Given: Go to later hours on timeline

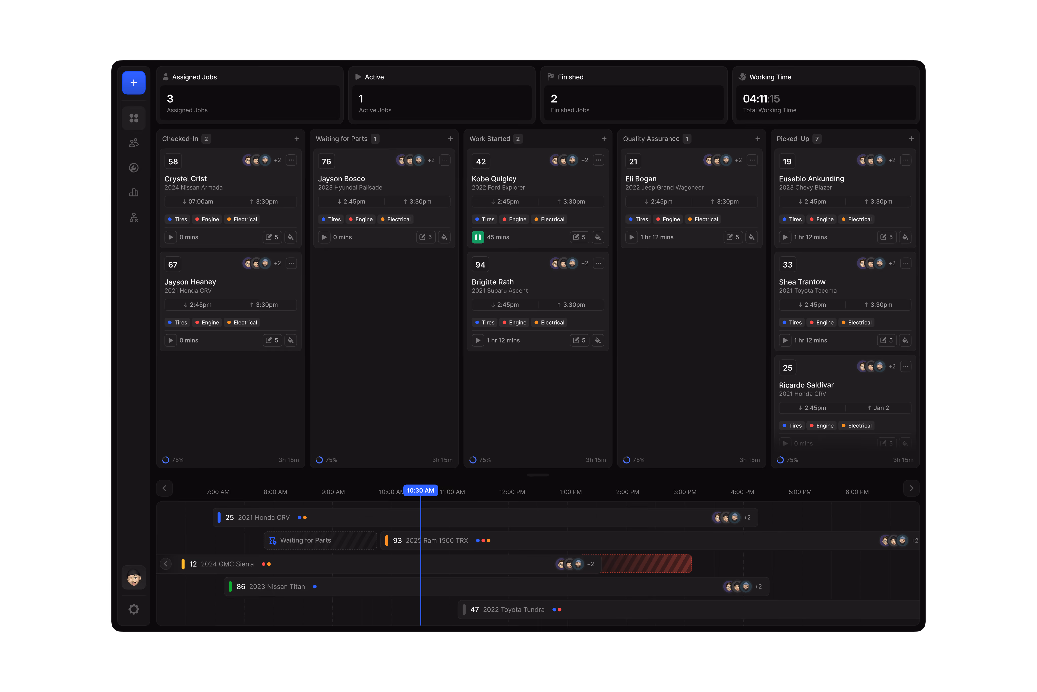Looking at the screenshot, I should point(911,488).
